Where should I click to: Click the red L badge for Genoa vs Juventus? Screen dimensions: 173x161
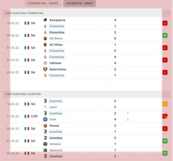coord(165,129)
